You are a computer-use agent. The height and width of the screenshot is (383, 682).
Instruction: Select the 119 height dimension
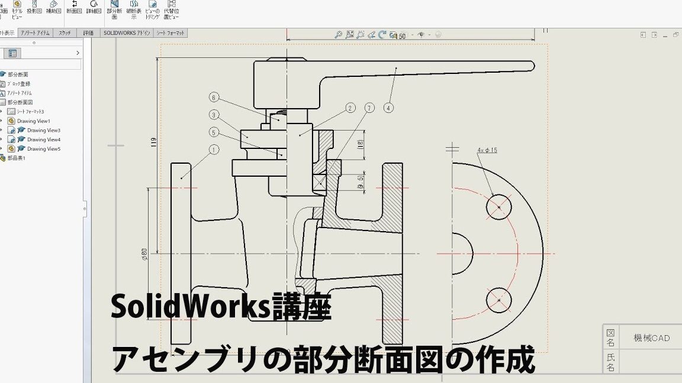point(153,142)
